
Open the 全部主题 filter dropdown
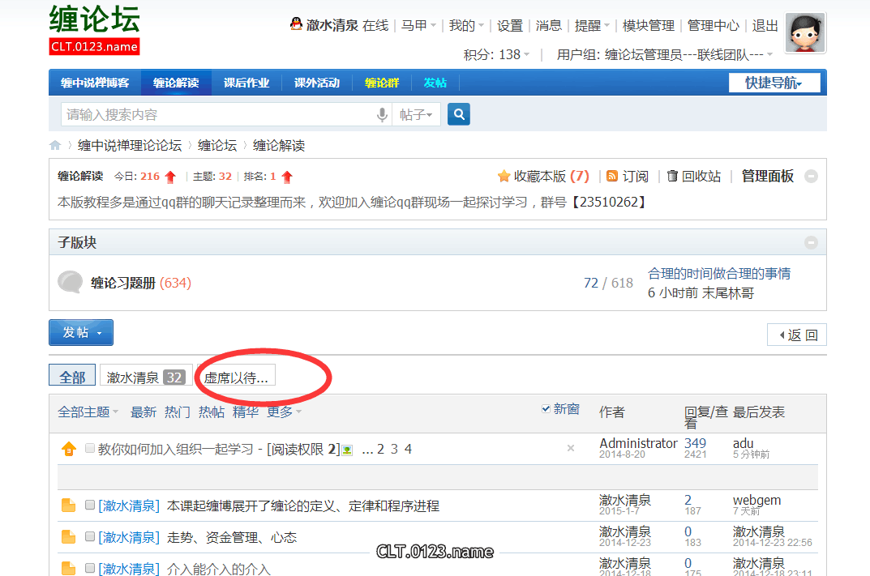[88, 412]
